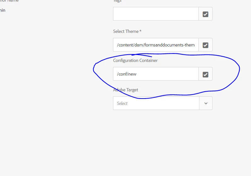251x176 pixels.
Task: Open the Tags field picker button
Action: click(x=206, y=14)
